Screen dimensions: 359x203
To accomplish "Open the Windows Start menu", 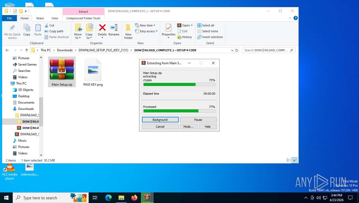I will pos(6,197).
